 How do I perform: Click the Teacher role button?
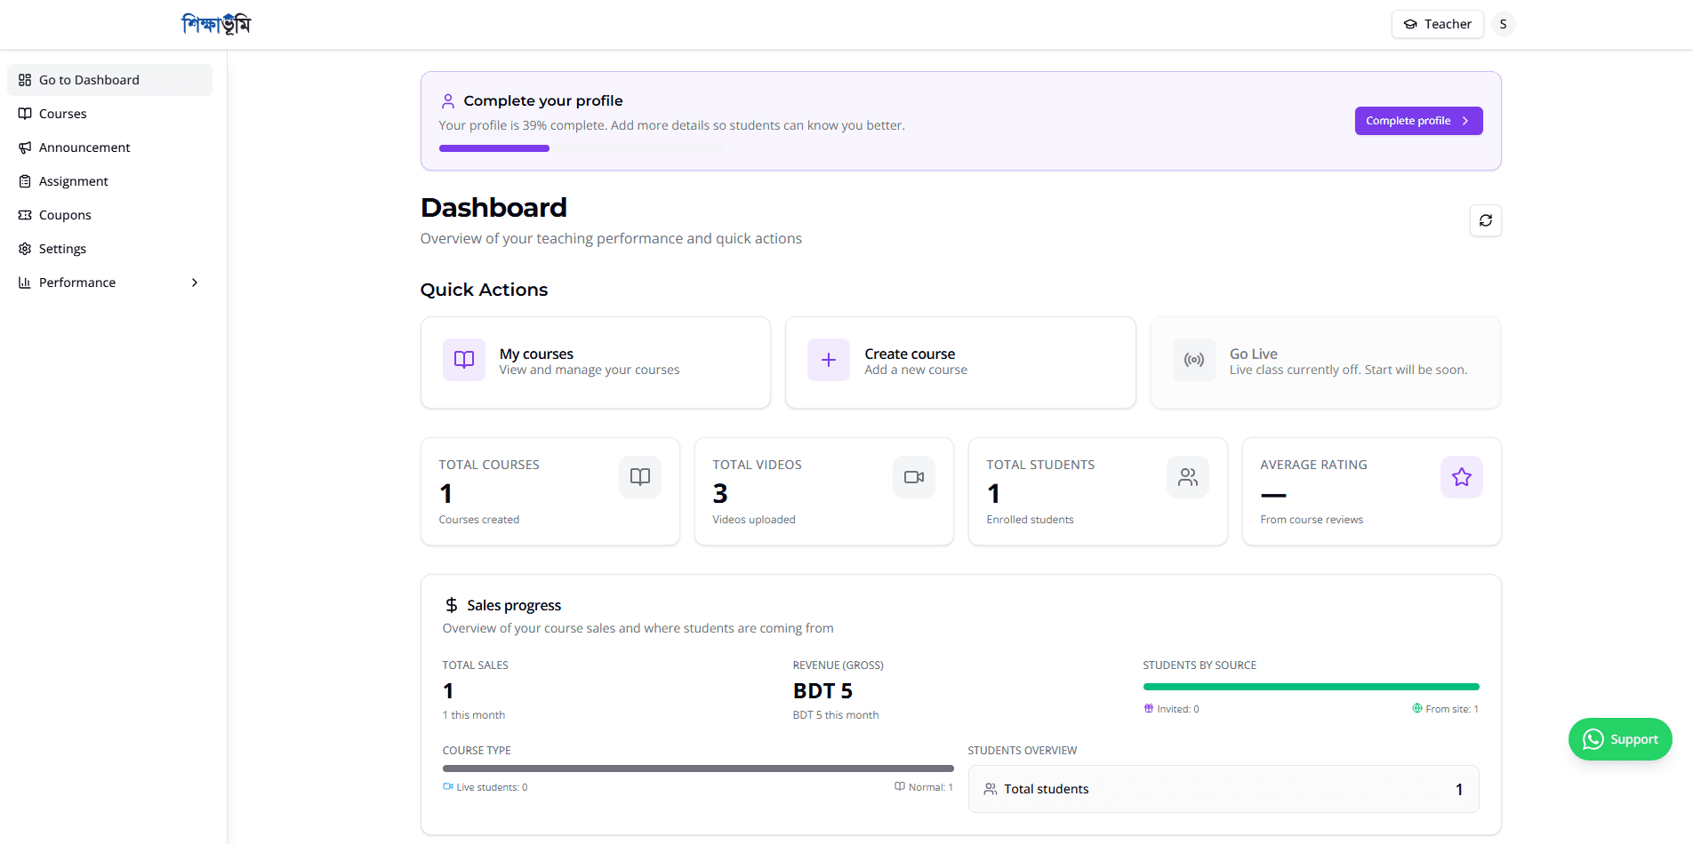click(x=1437, y=24)
